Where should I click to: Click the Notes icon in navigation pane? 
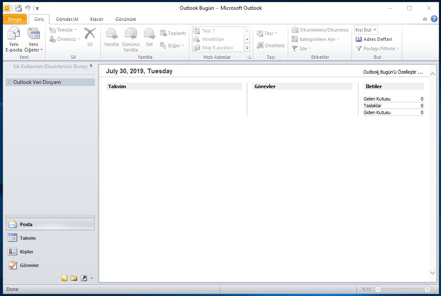coord(64,278)
